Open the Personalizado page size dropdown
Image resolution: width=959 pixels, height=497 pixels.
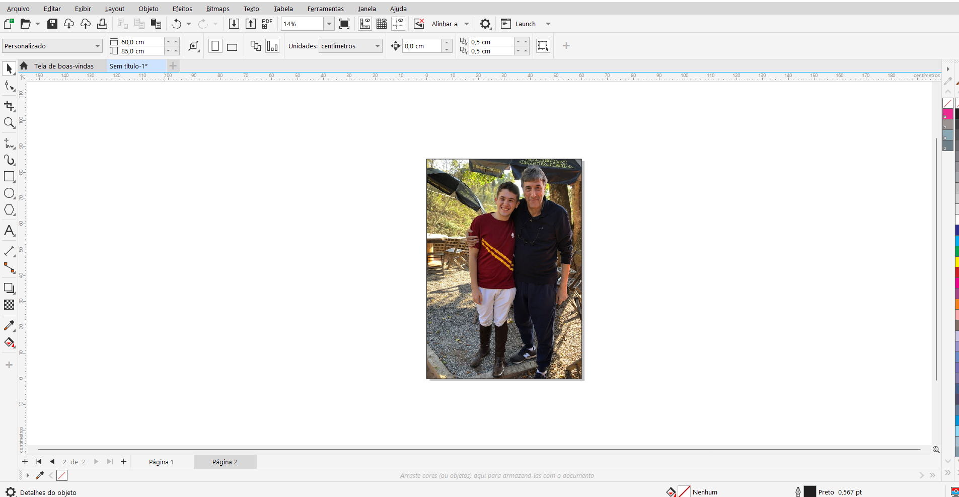tap(97, 46)
